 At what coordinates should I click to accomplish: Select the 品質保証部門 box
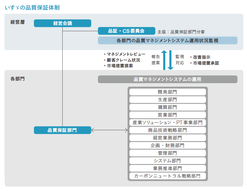(62, 130)
